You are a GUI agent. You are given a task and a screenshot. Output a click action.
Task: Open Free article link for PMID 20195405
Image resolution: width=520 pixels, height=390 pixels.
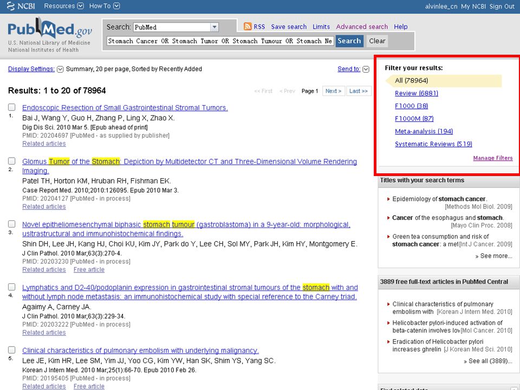tap(89, 386)
